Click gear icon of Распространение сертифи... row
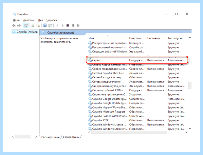Viewport: 203px width, 155px height. pyautogui.click(x=90, y=43)
